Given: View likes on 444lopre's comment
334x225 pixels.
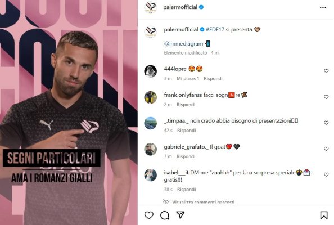Looking at the screenshot, I should point(188,79).
